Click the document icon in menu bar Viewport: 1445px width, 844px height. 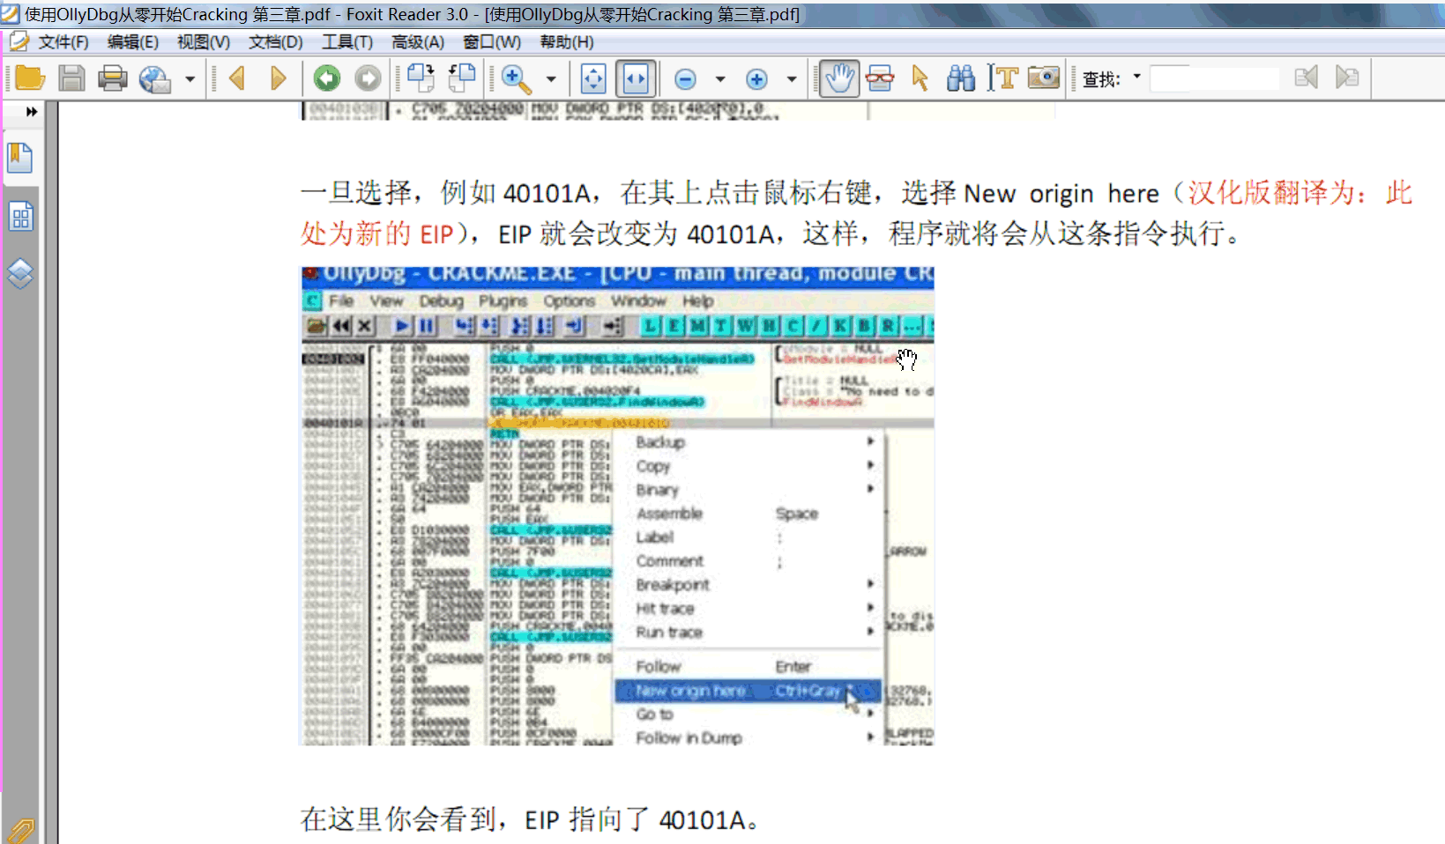19,41
